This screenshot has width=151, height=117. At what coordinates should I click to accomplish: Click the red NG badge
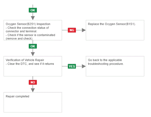(x=72, y=30)
